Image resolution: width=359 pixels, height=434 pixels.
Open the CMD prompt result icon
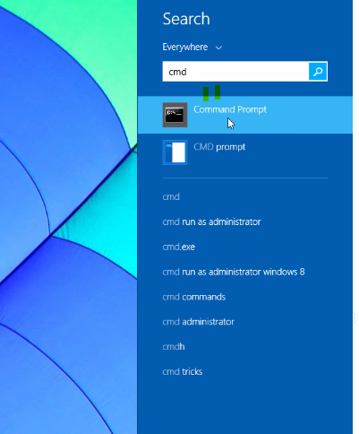coord(175,152)
